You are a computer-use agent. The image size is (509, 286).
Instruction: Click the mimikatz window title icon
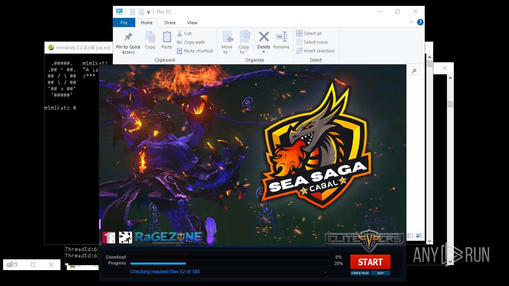[51, 47]
